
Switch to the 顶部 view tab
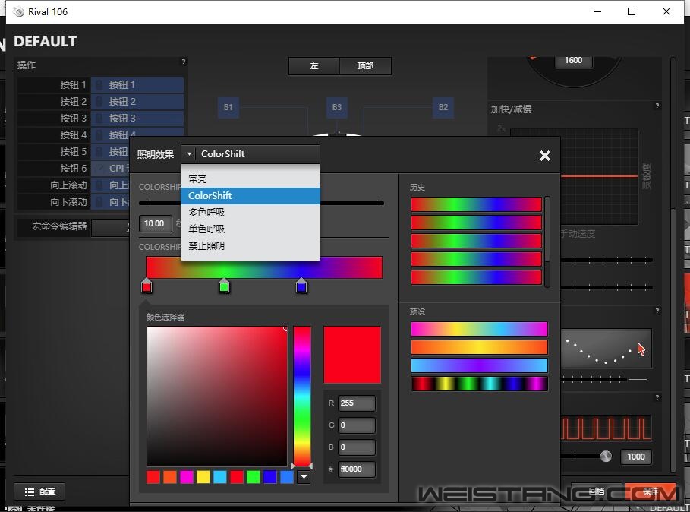point(365,66)
